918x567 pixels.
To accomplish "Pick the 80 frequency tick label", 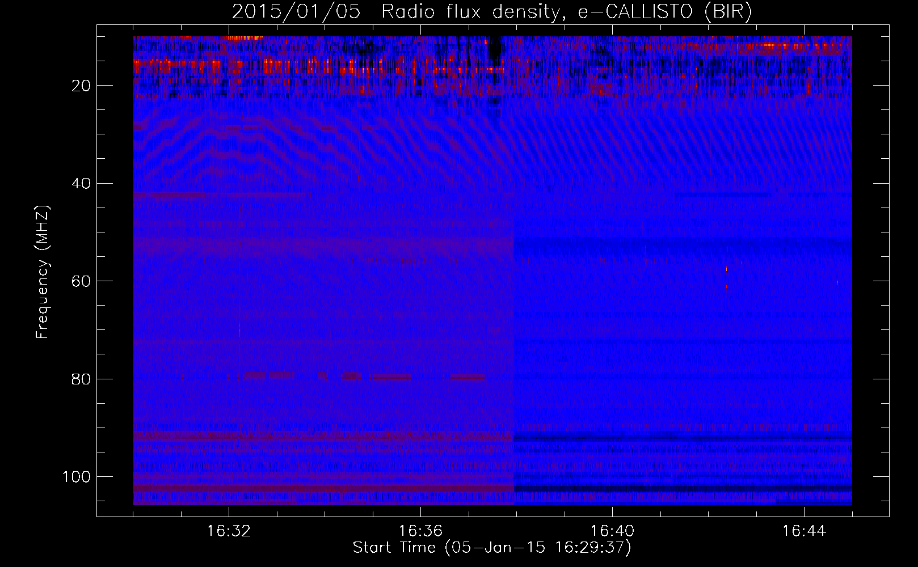I will click(x=81, y=379).
